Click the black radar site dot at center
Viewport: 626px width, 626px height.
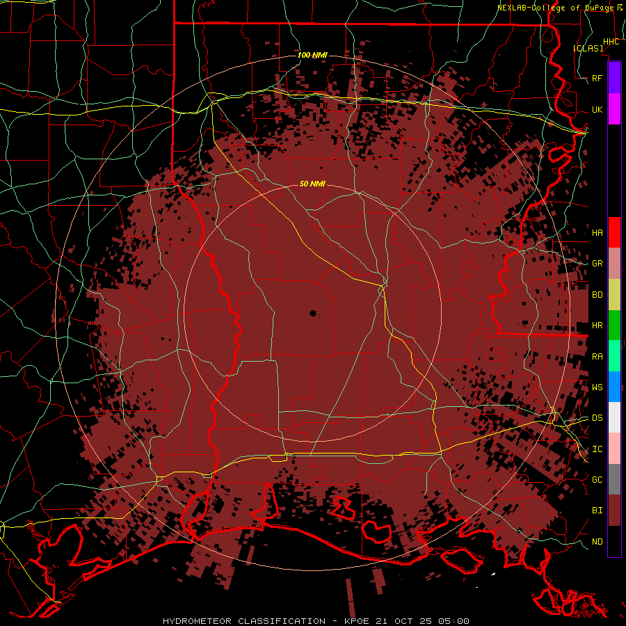pos(313,313)
